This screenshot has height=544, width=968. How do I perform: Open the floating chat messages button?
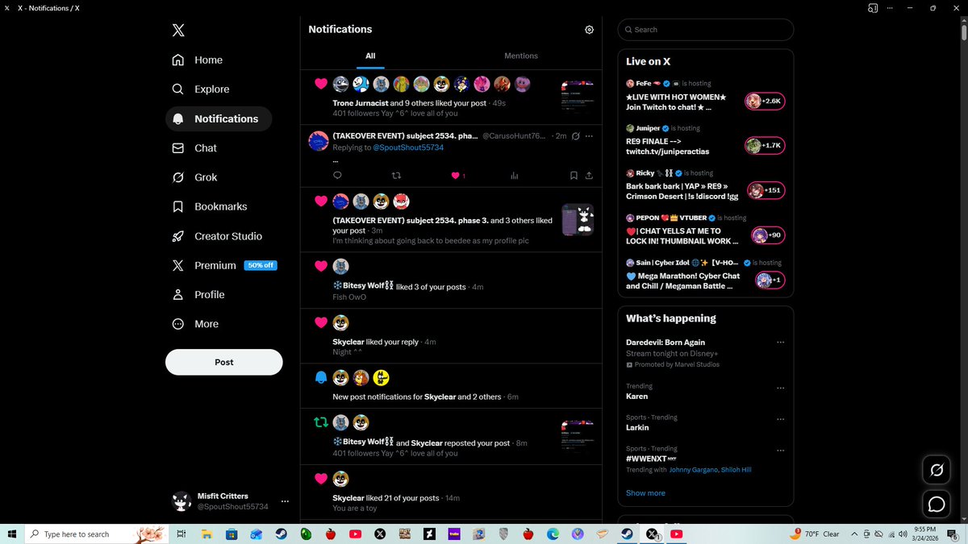pyautogui.click(x=937, y=505)
